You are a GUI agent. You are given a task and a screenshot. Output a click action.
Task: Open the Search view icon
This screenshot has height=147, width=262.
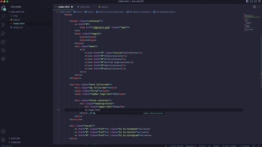click(x=3, y=16)
